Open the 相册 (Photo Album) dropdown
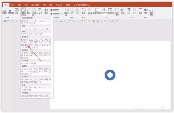Screen dimensions: 174x113 (x=17, y=11)
